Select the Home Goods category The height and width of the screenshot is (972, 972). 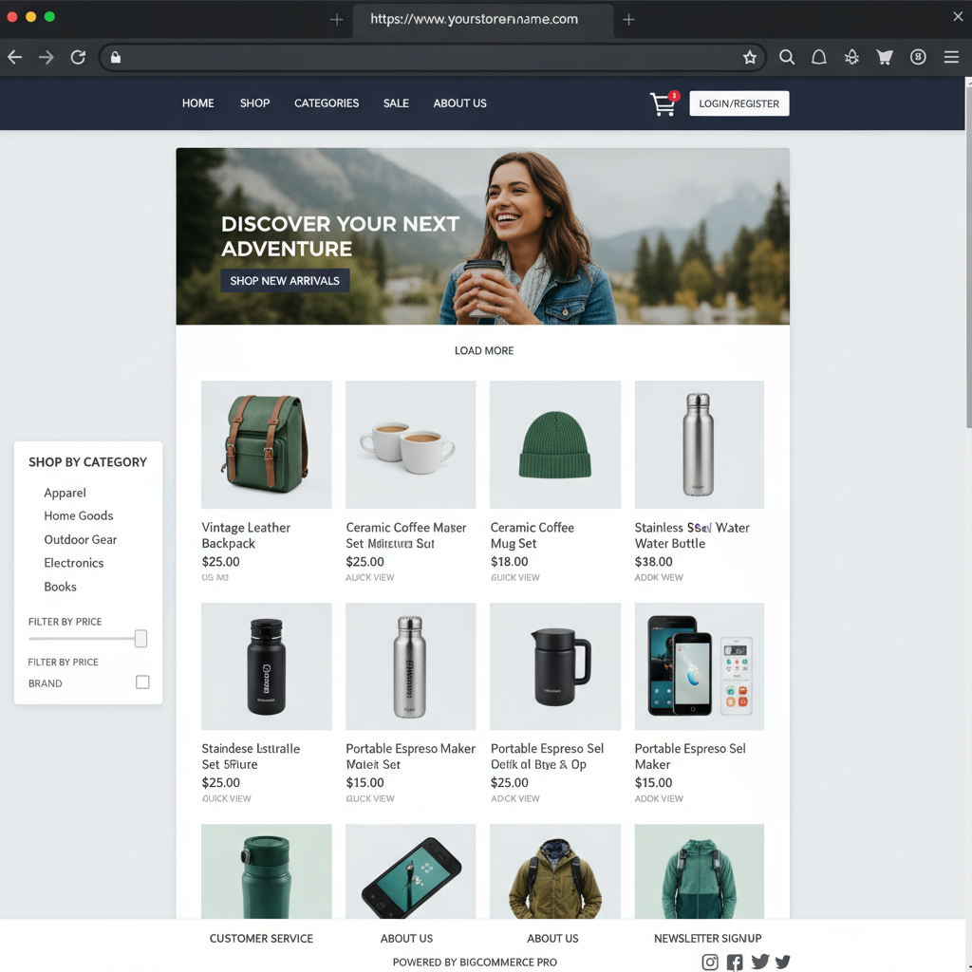(79, 515)
